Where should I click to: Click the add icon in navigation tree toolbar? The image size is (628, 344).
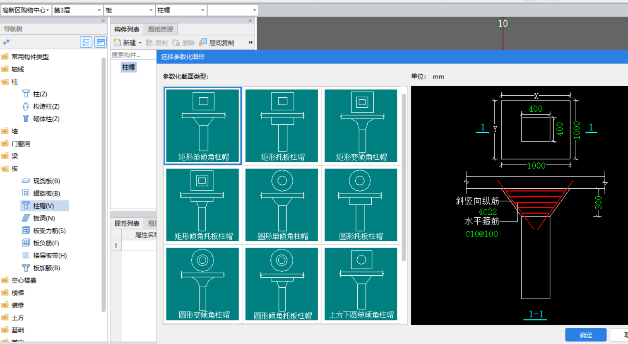coord(6,42)
